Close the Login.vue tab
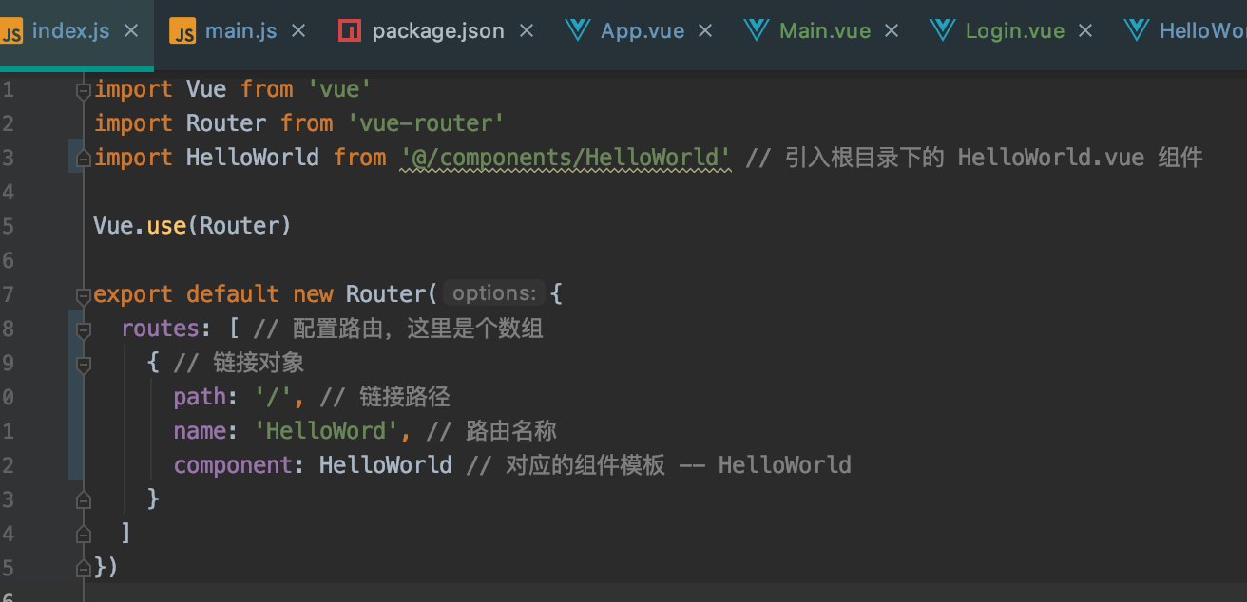 pyautogui.click(x=1085, y=29)
